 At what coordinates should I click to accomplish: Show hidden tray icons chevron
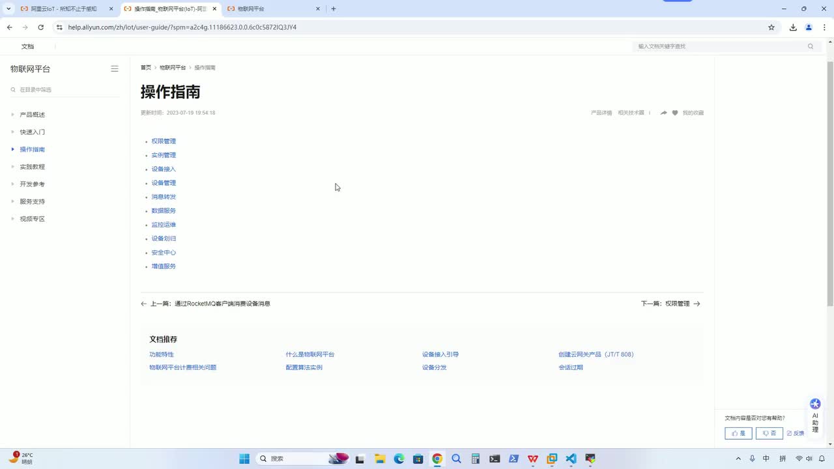tap(738, 459)
